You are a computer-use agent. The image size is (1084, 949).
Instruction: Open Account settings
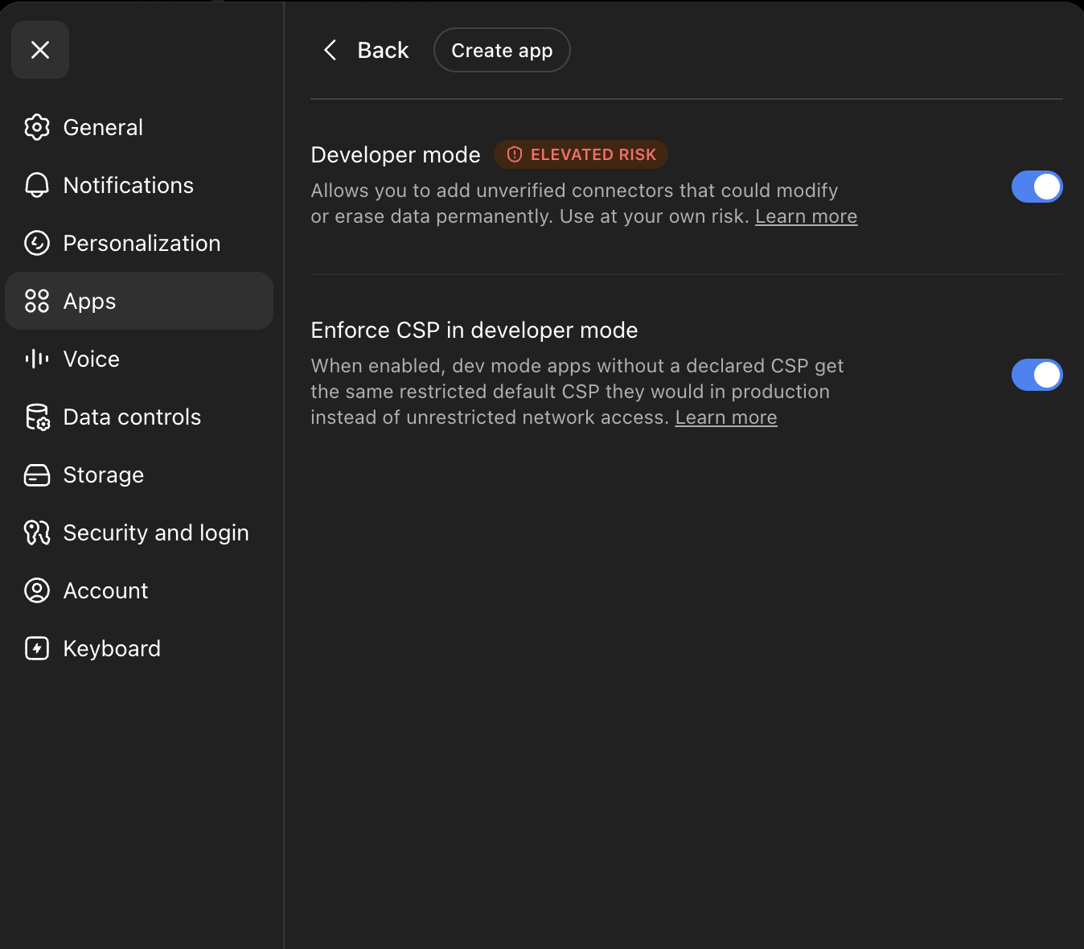pos(139,590)
